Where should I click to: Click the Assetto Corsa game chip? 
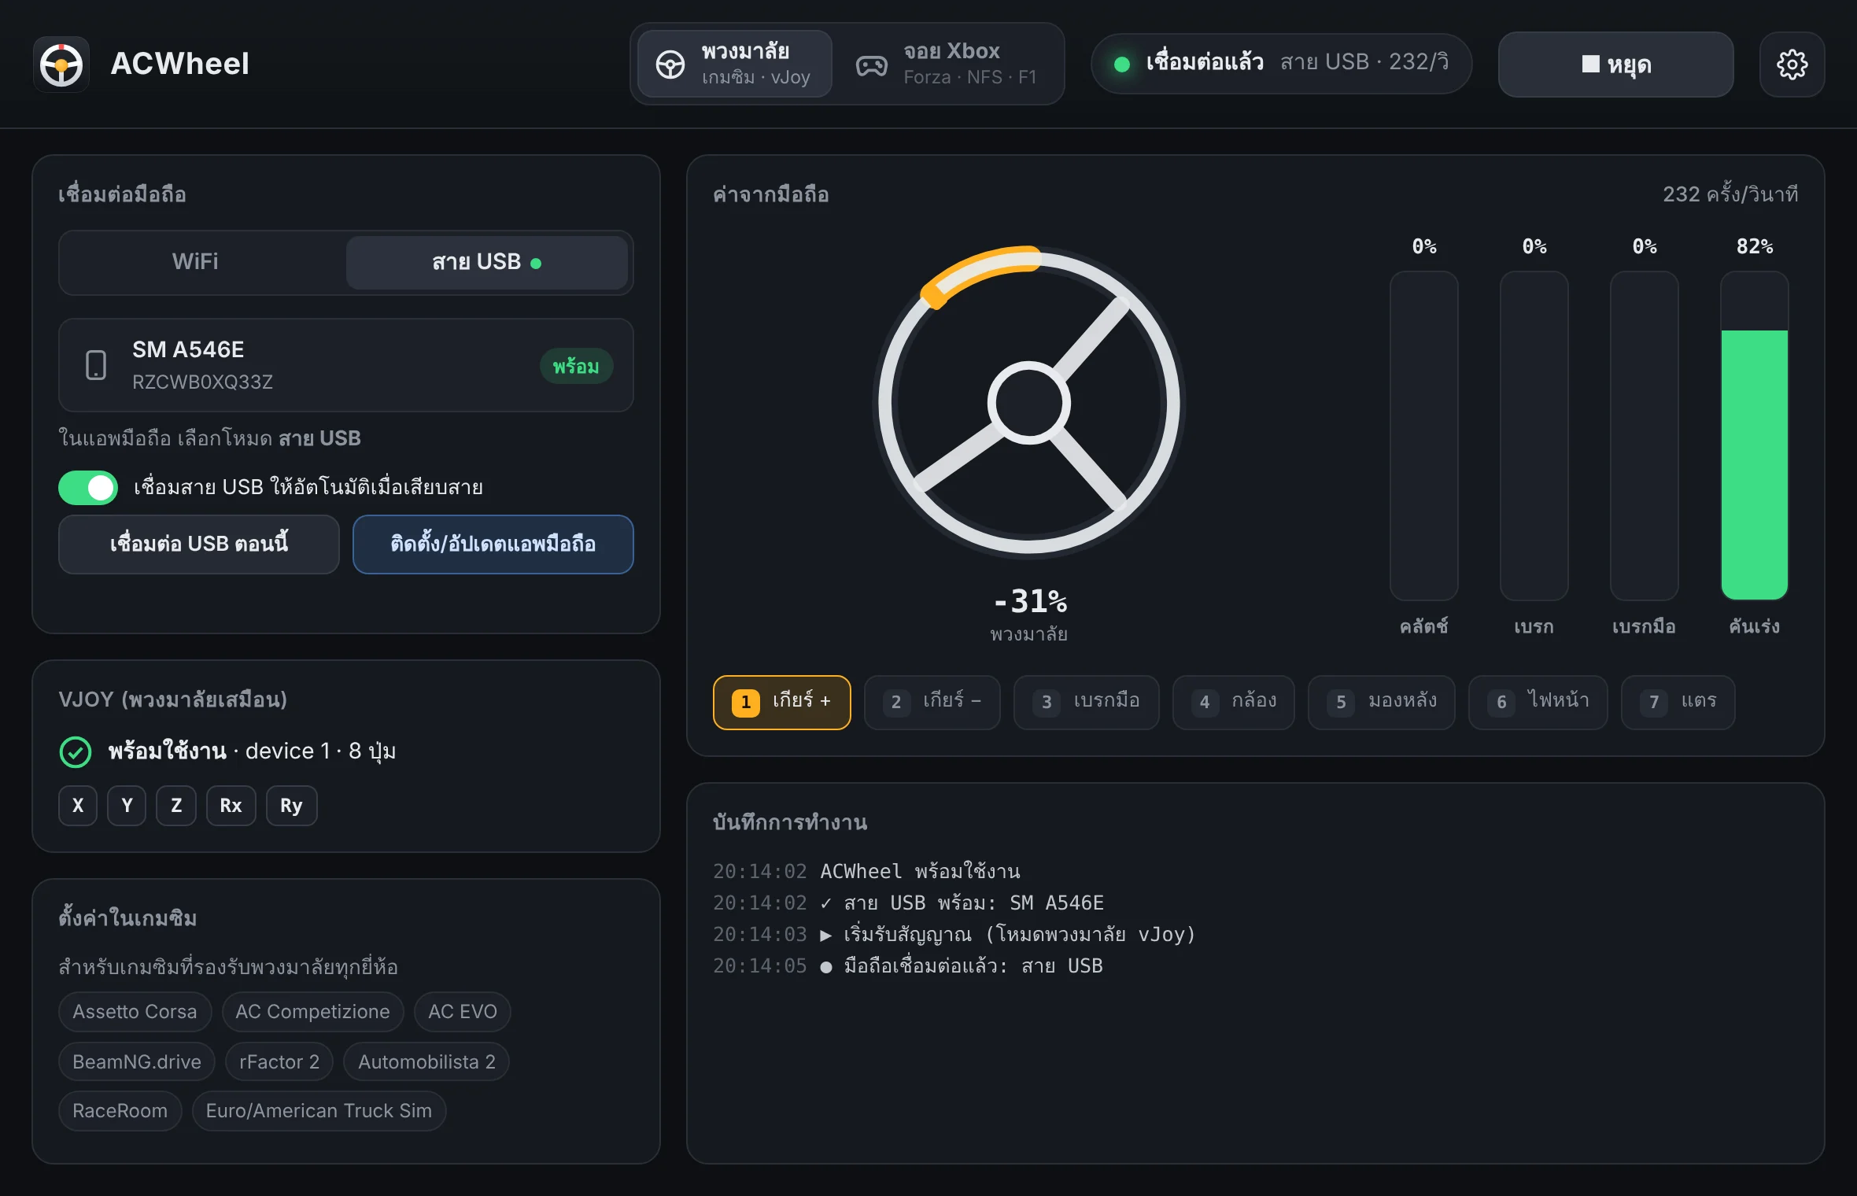(x=135, y=1012)
